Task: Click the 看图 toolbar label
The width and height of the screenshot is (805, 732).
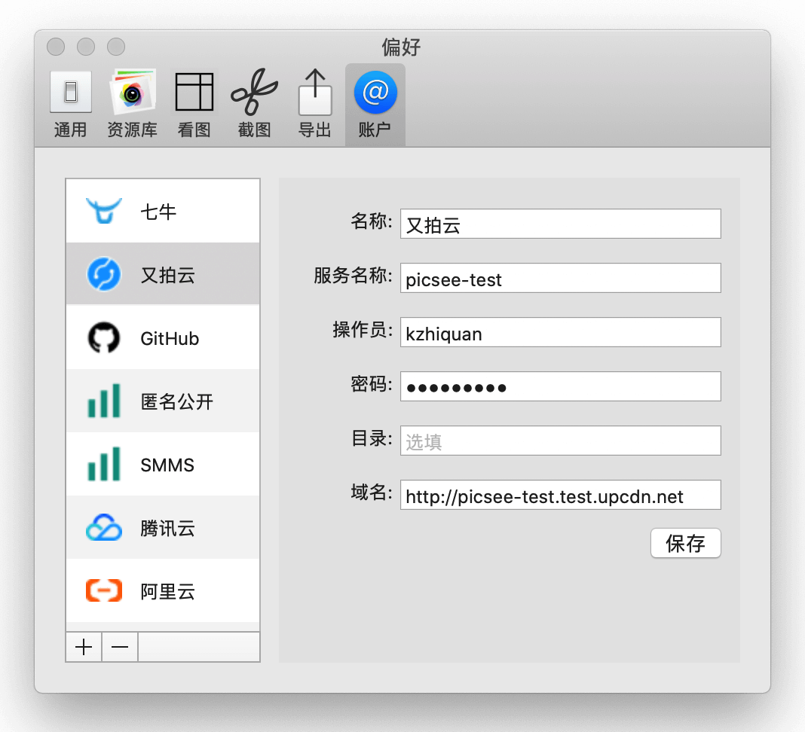Action: click(194, 130)
